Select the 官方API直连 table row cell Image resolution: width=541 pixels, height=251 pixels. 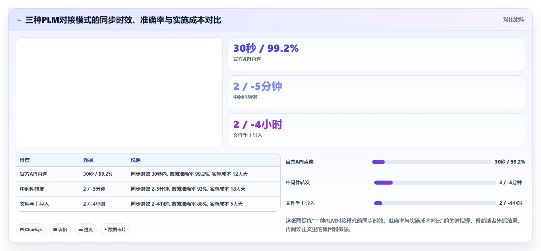click(34, 174)
